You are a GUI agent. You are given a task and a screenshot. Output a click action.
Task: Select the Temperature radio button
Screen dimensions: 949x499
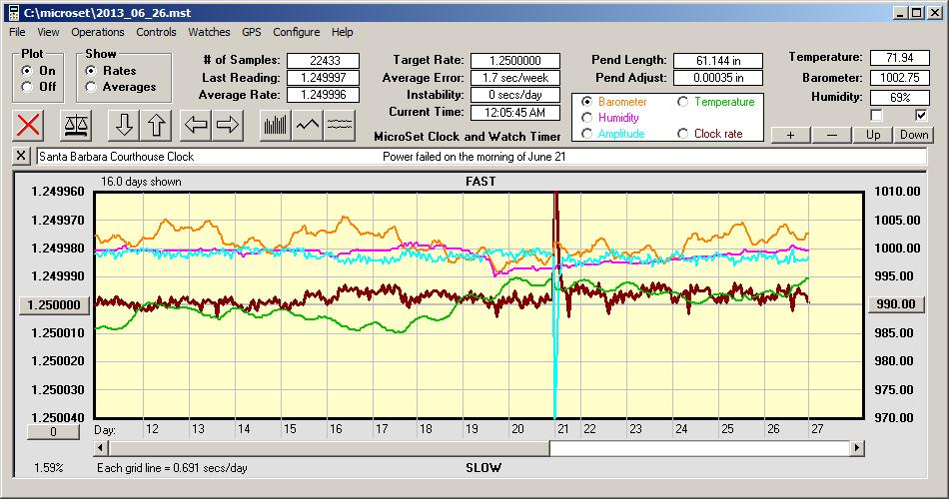click(x=684, y=102)
